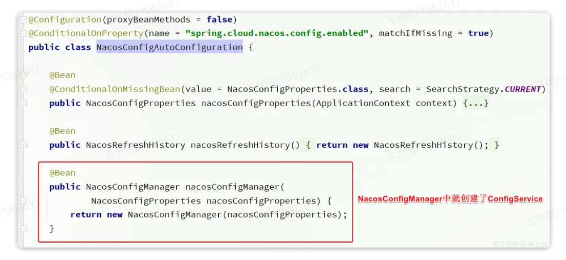Screen dimensions: 566x260
Task: Expand the folded {...} code placeholder
Action: (476, 104)
